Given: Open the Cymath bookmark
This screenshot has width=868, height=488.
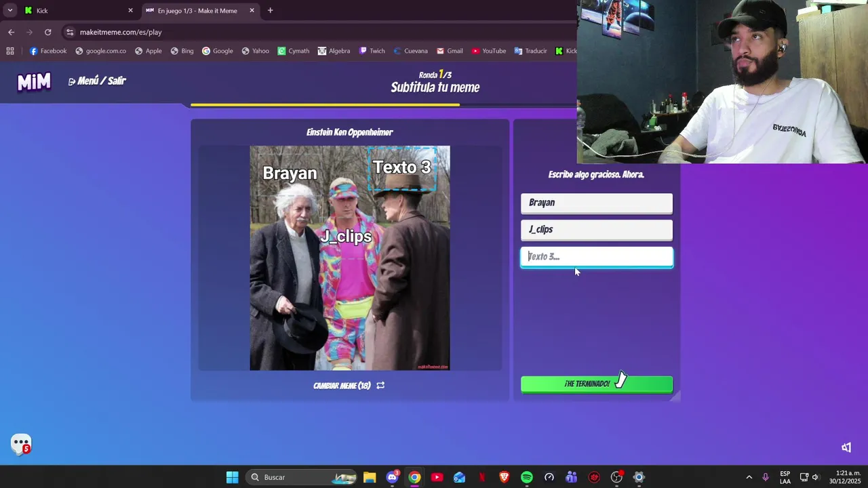Looking at the screenshot, I should tap(293, 51).
